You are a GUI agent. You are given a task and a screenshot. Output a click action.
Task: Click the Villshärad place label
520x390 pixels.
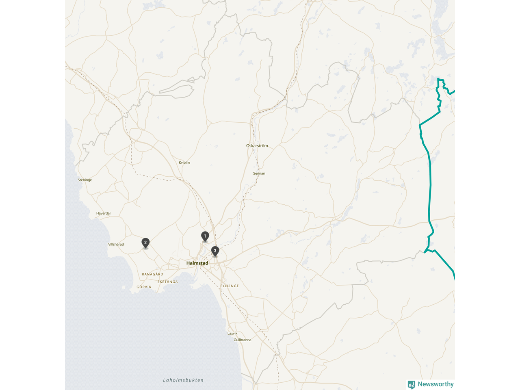pos(116,244)
